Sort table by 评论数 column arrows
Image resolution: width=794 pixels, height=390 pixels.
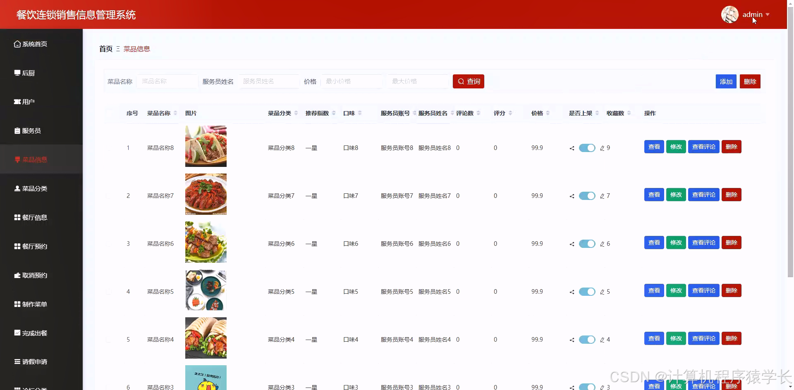(x=478, y=113)
